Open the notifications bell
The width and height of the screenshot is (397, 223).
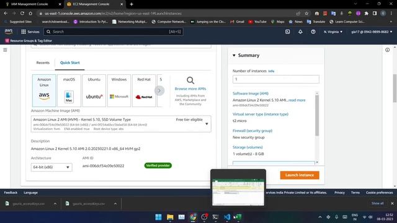pos(300,32)
